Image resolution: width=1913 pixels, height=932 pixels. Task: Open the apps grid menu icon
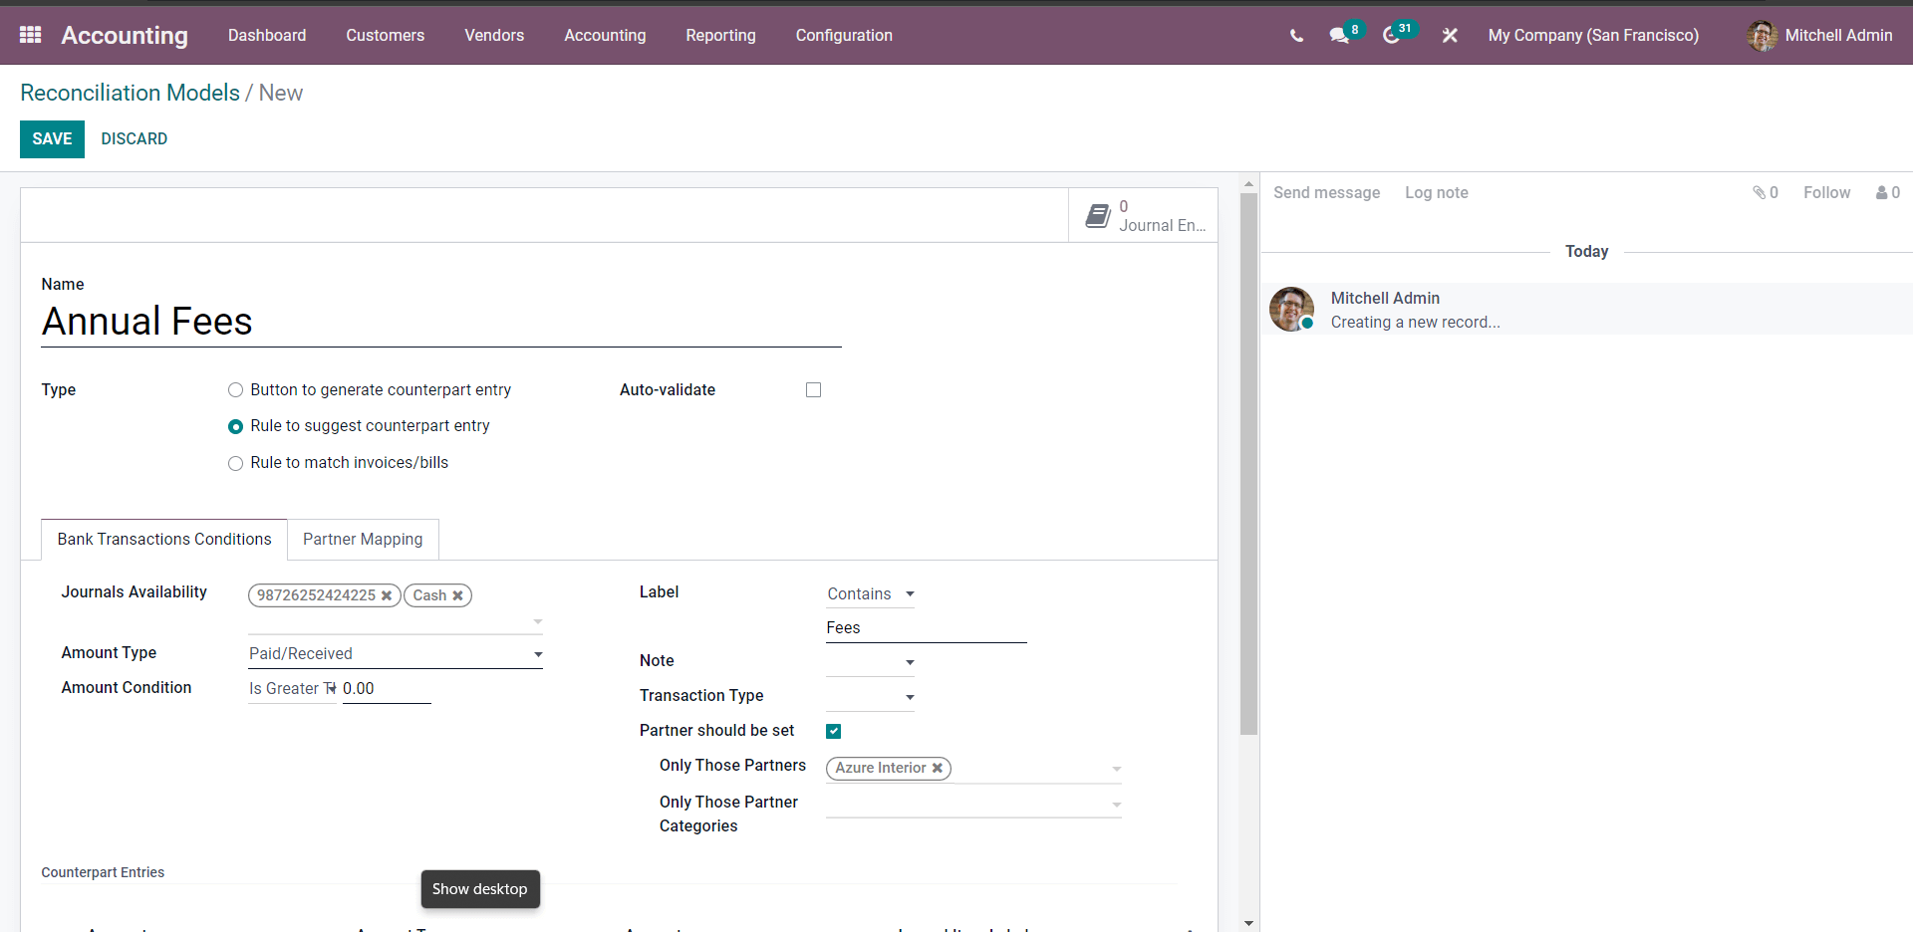pos(30,35)
